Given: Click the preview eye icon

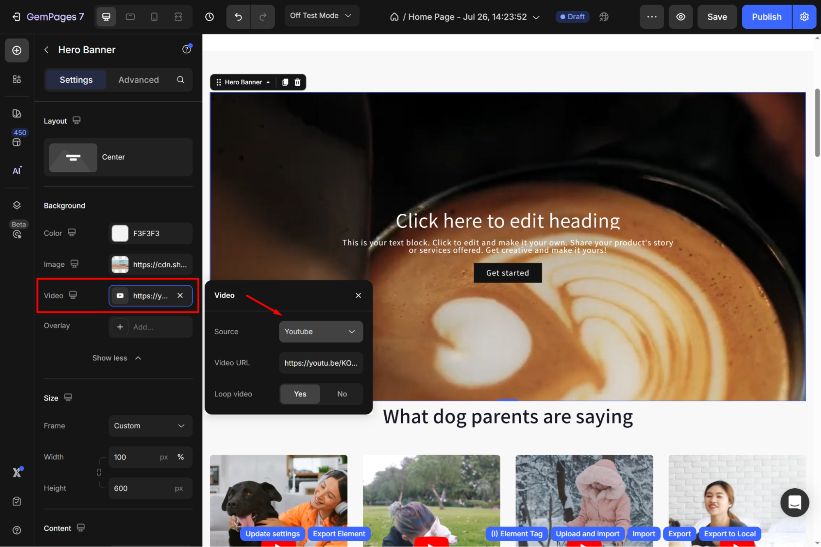Looking at the screenshot, I should coord(681,17).
